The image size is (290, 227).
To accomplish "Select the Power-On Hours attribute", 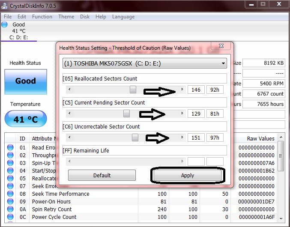I will (51, 201).
